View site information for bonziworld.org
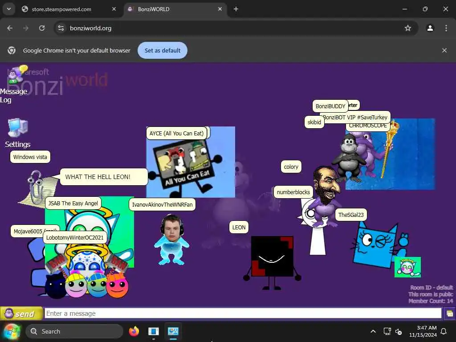456x342 pixels. pyautogui.click(x=61, y=28)
